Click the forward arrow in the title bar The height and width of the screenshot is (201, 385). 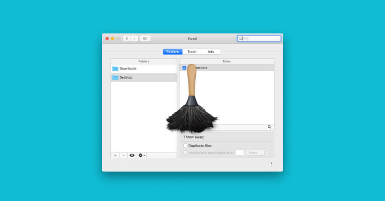pyautogui.click(x=134, y=39)
